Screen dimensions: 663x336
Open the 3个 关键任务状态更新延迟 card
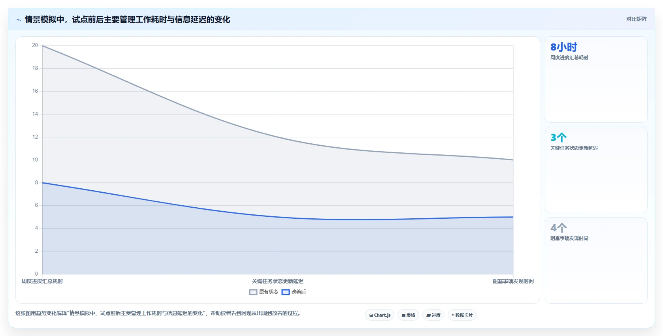[x=596, y=170]
